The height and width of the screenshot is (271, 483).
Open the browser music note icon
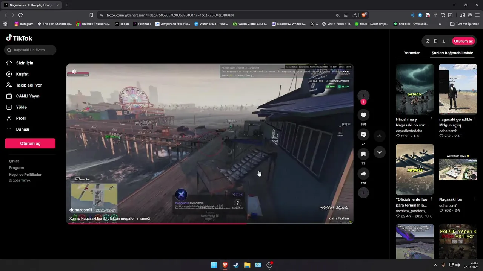(463, 15)
